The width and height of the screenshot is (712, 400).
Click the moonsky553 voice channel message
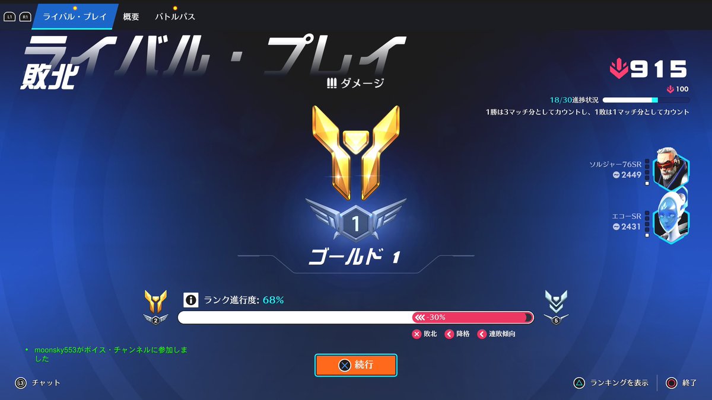coord(111,354)
